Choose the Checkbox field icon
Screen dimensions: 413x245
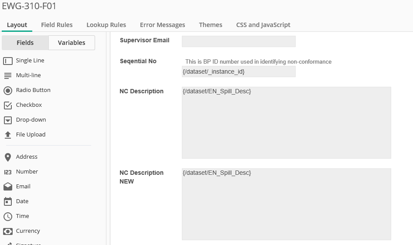(x=8, y=105)
